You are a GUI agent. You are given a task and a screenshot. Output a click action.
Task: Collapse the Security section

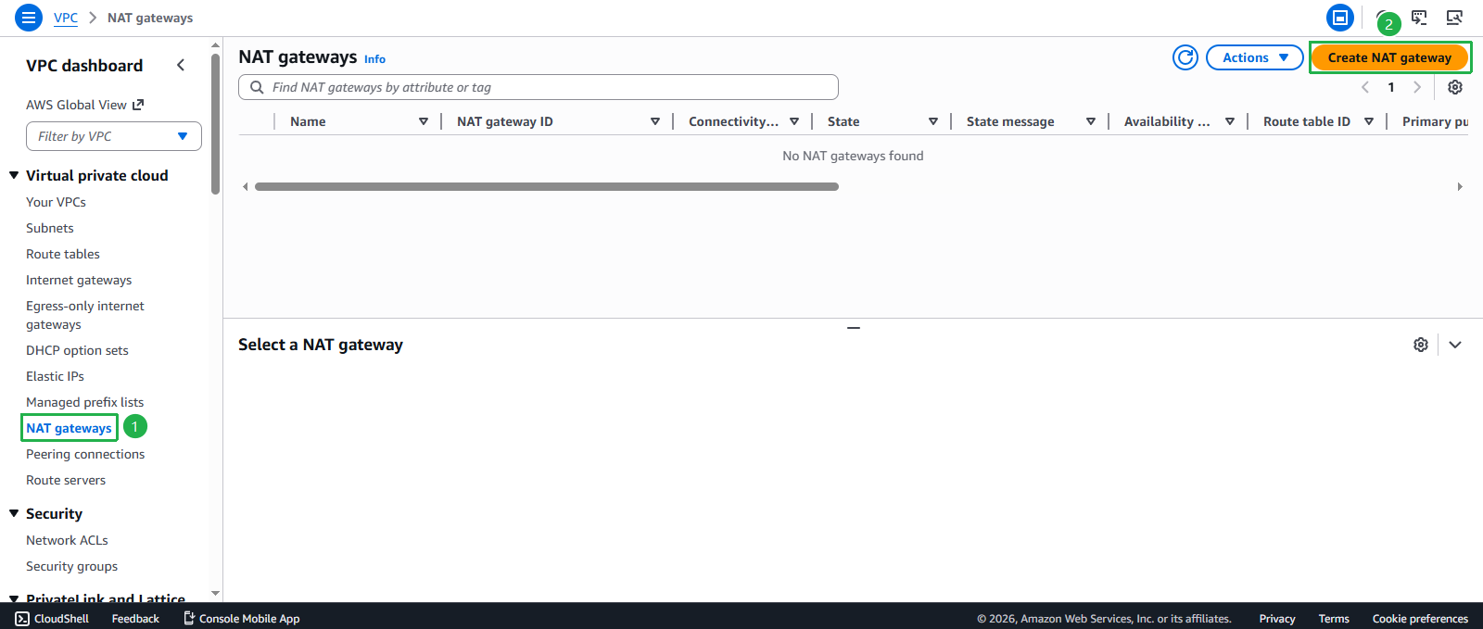click(14, 513)
